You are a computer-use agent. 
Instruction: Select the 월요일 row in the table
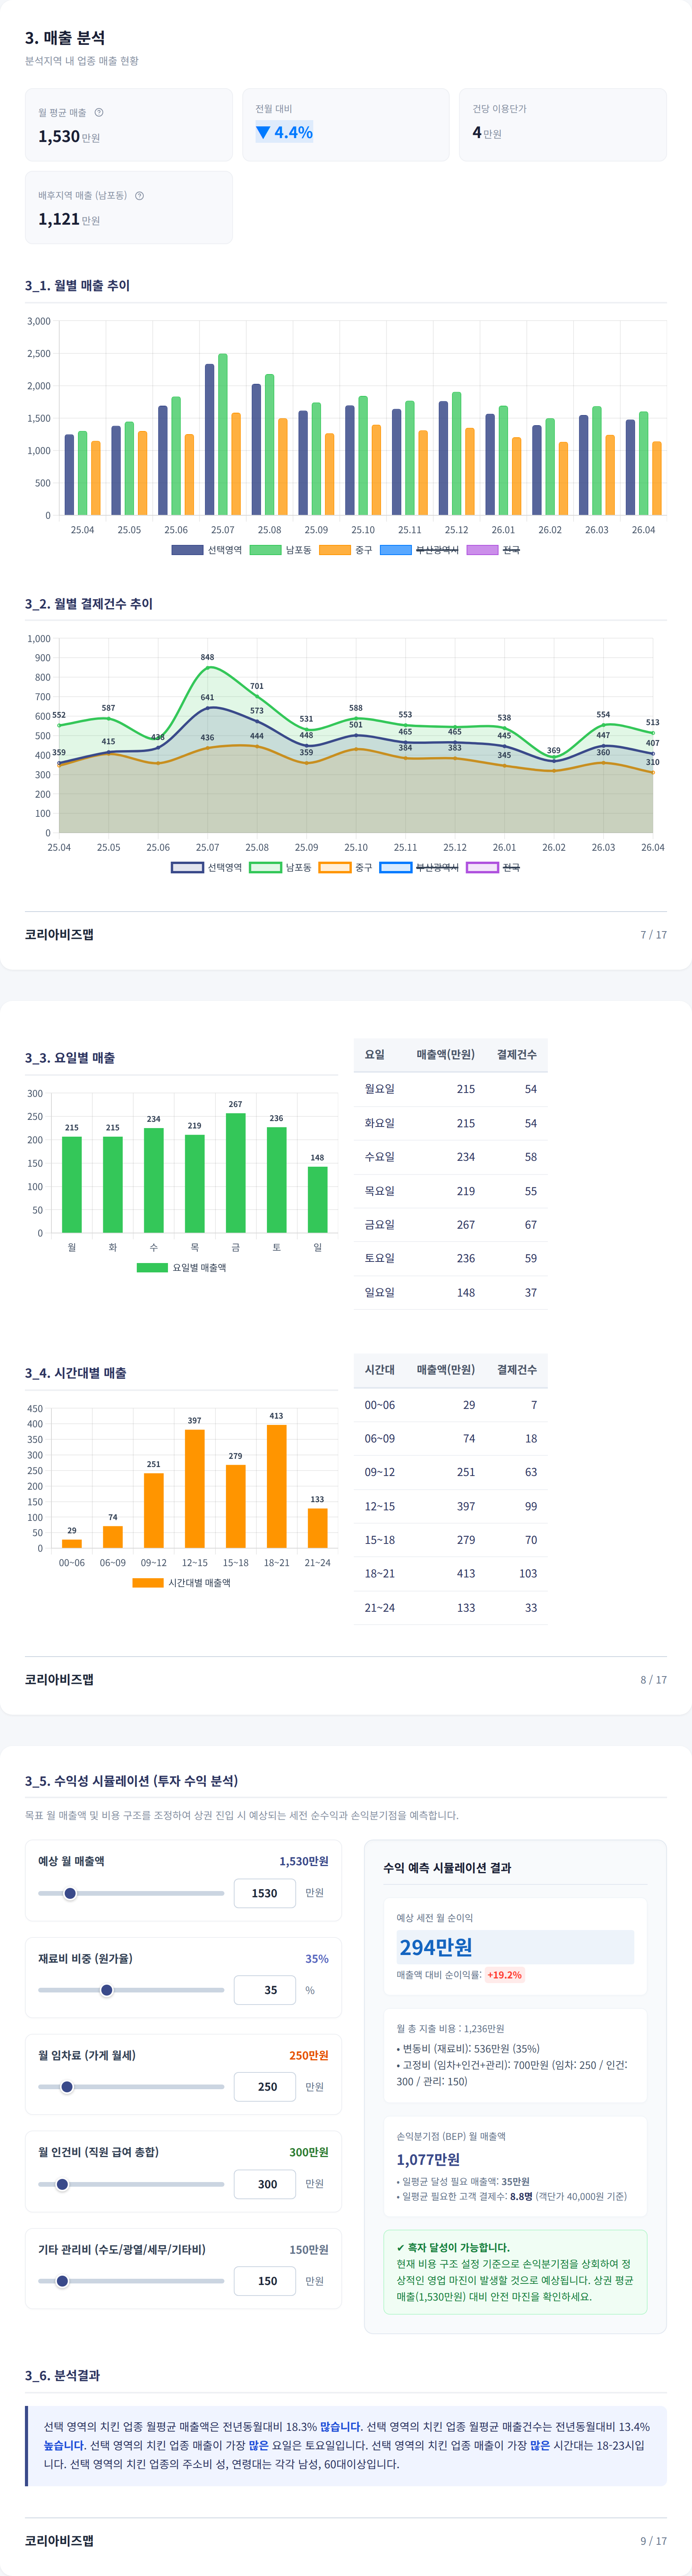(450, 1089)
